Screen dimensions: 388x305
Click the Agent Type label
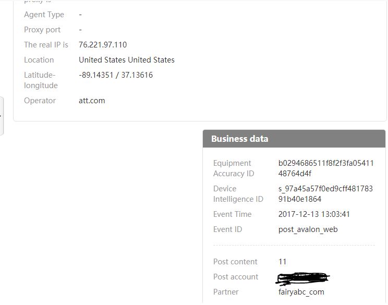[44, 15]
